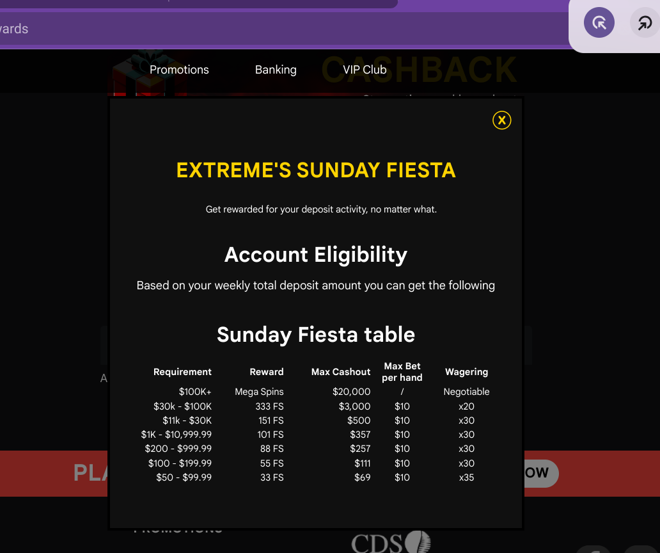
Task: Select the $100K+ requirement row
Action: pos(316,392)
